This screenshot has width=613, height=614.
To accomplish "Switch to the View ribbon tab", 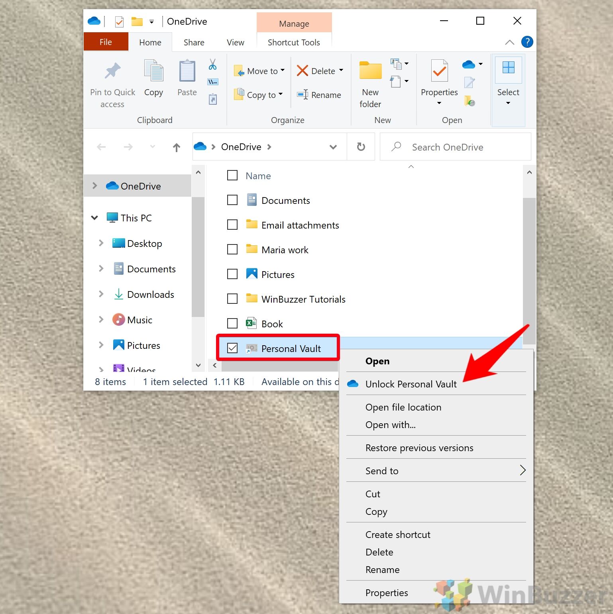I will 235,43.
